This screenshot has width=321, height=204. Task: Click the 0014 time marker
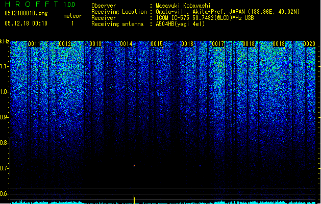coord(126,44)
